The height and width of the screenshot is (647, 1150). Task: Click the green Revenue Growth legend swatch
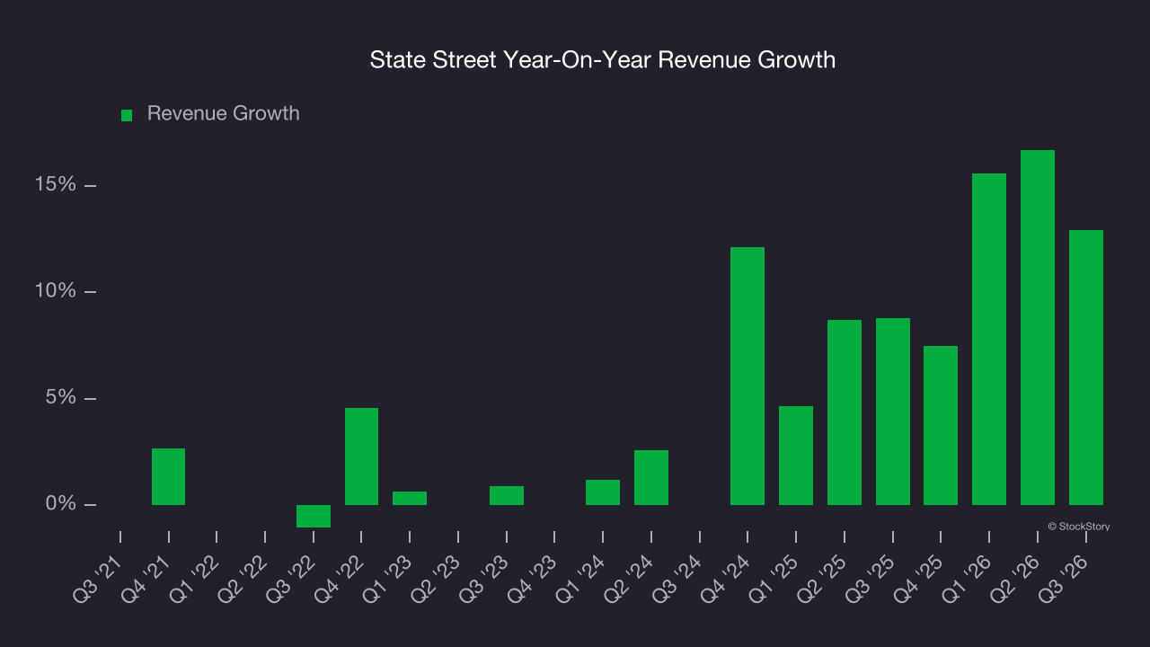point(127,115)
